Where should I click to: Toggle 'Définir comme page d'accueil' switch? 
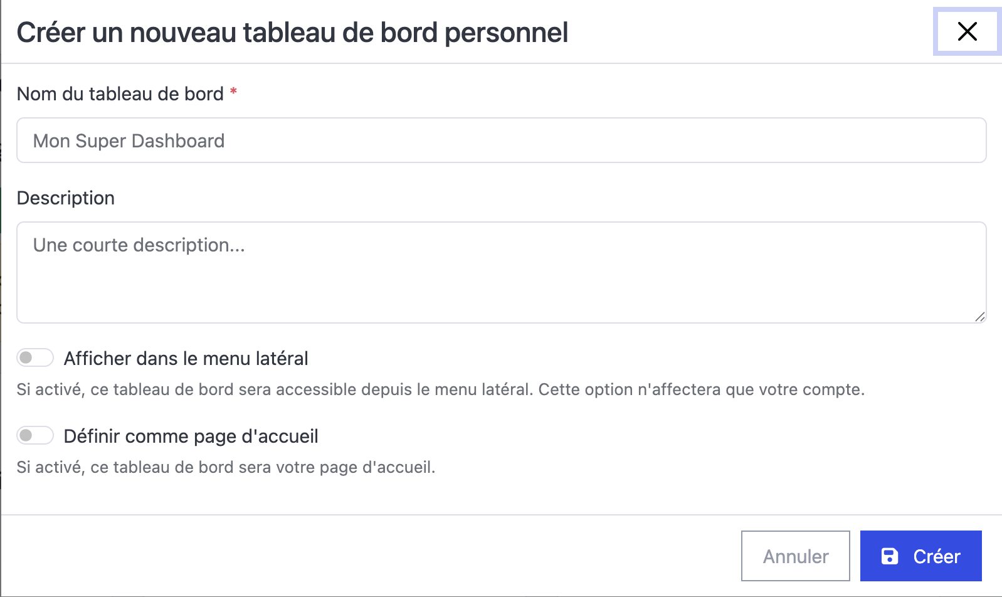tap(35, 436)
